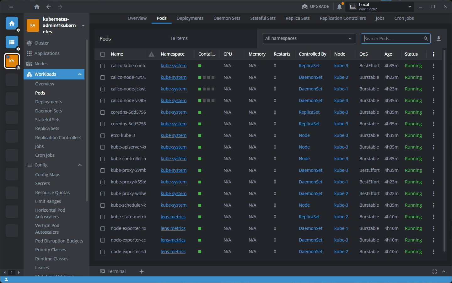Viewport: 452px width, 283px height.
Task: Collapse the Workloads sidebar section
Action: click(x=80, y=74)
